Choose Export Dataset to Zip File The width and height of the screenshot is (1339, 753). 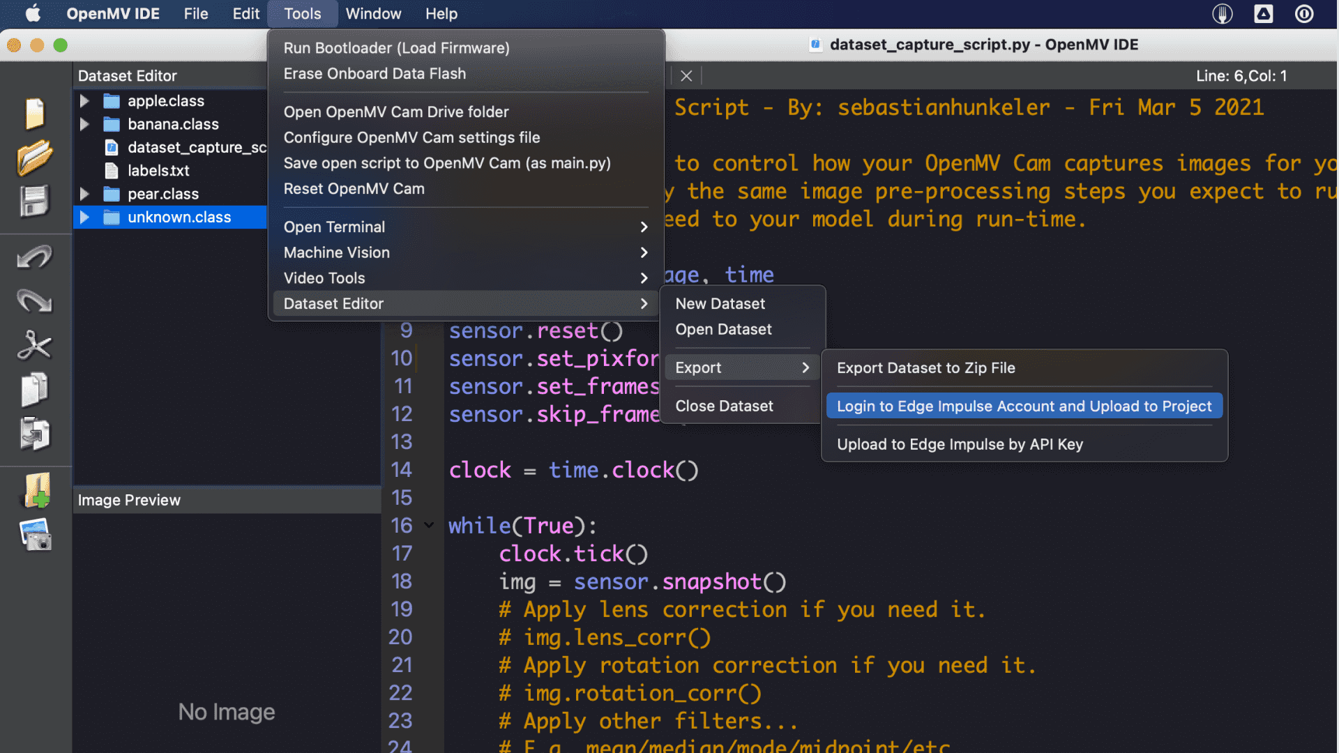pyautogui.click(x=925, y=368)
